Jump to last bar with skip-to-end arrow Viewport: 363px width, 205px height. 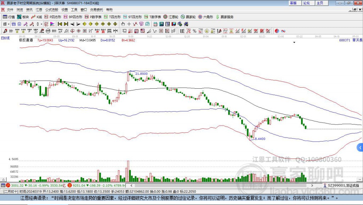(66, 24)
